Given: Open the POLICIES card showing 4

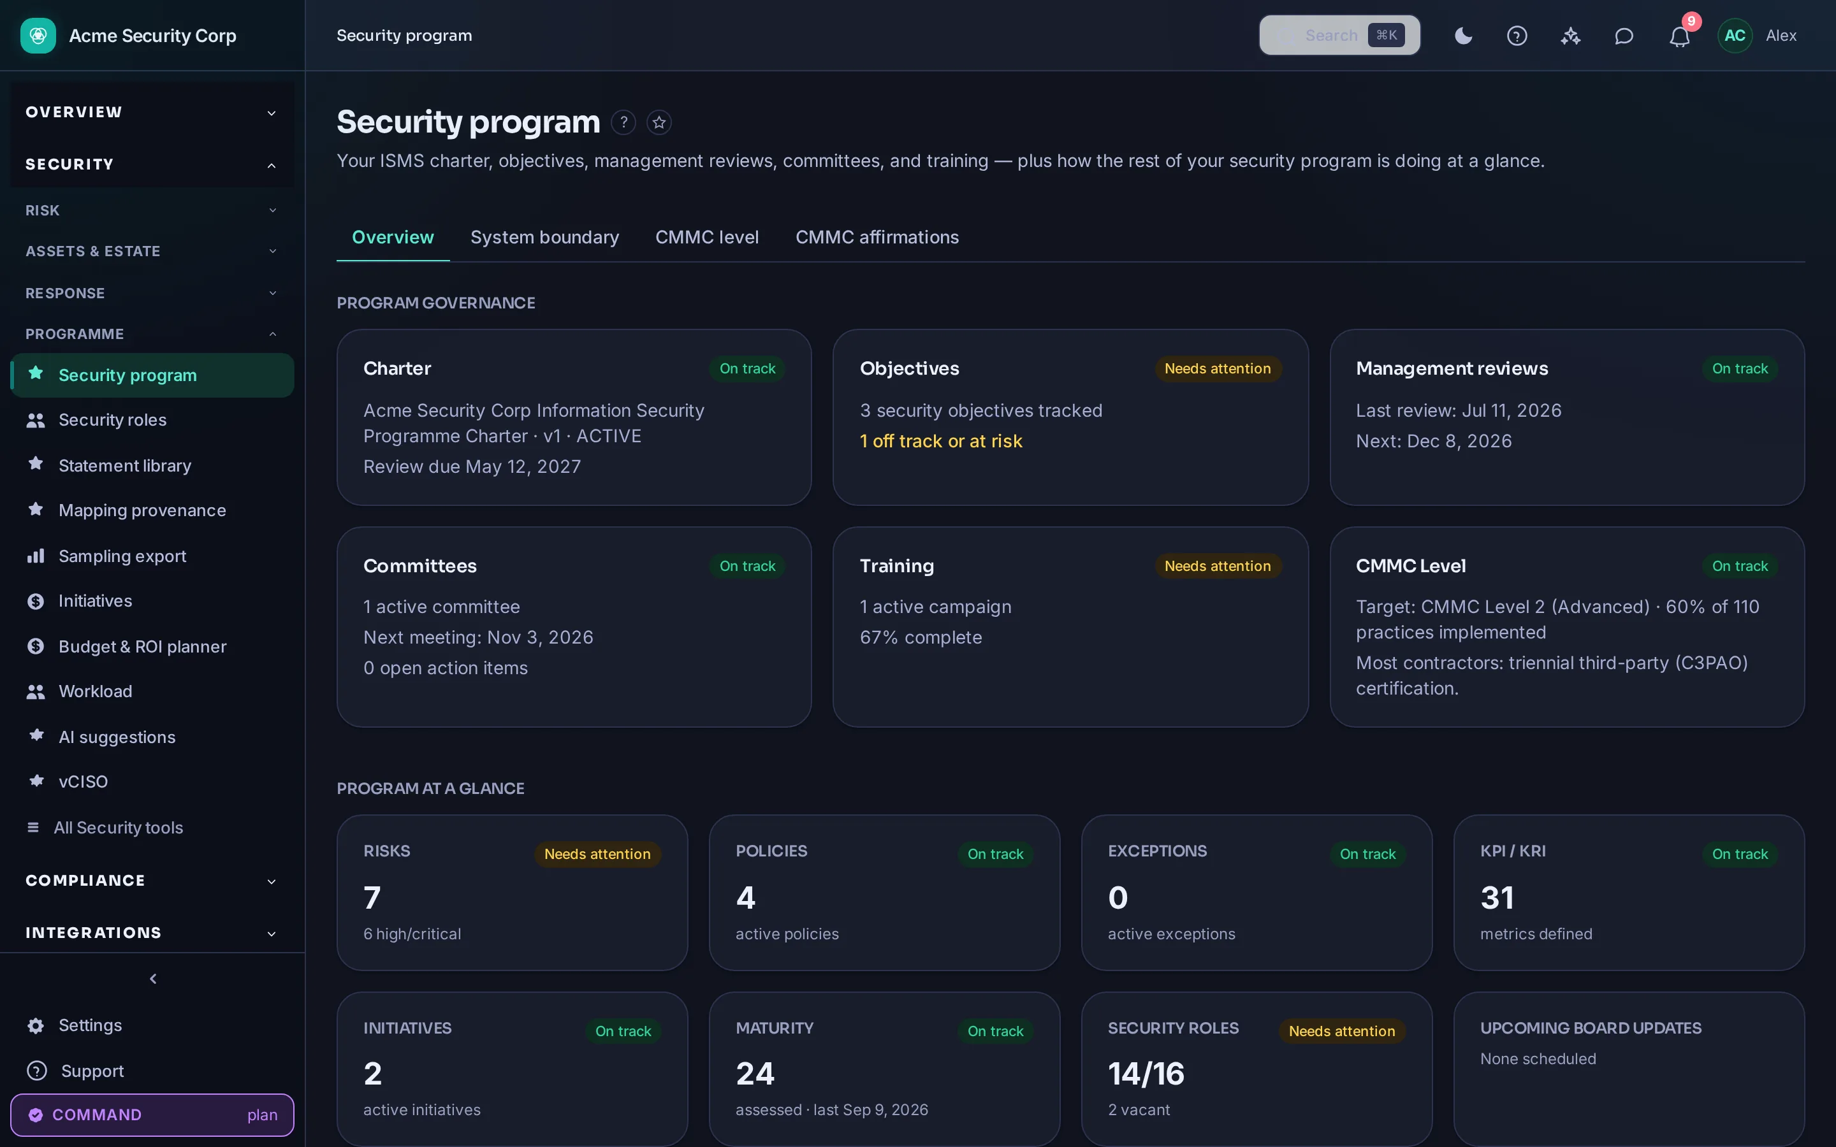Looking at the screenshot, I should tap(885, 893).
